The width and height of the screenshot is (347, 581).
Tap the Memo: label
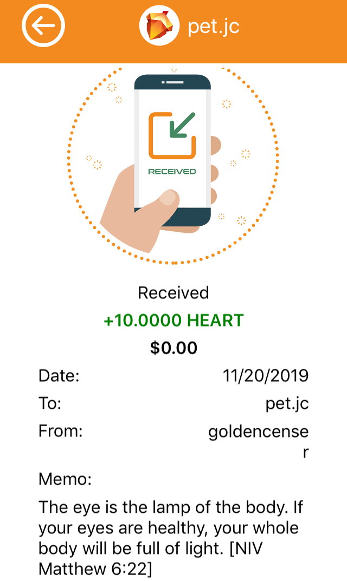(65, 479)
